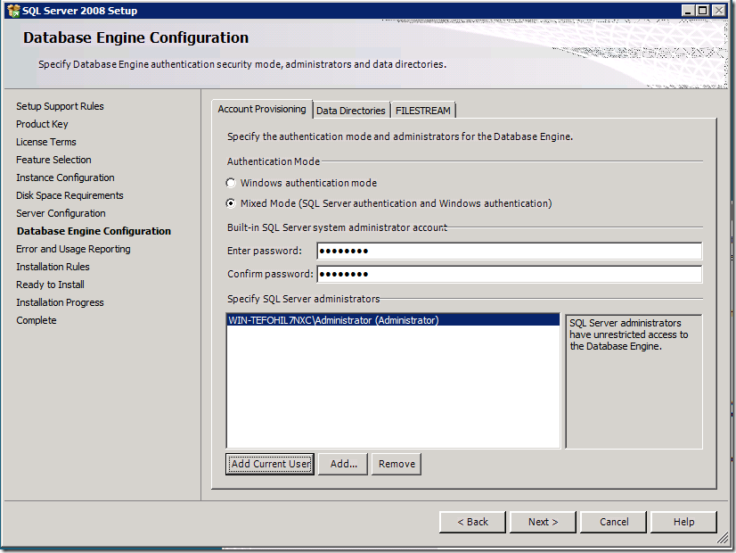The image size is (736, 553).
Task: Click Feature Selection step
Action: [x=53, y=160]
